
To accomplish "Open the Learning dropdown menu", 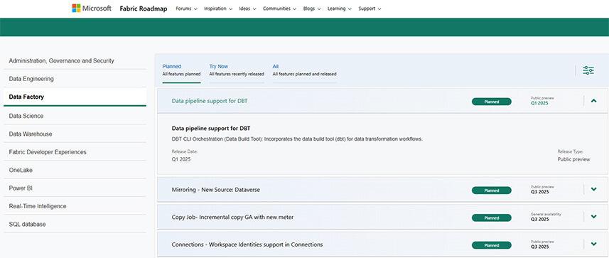I will 340,9.
